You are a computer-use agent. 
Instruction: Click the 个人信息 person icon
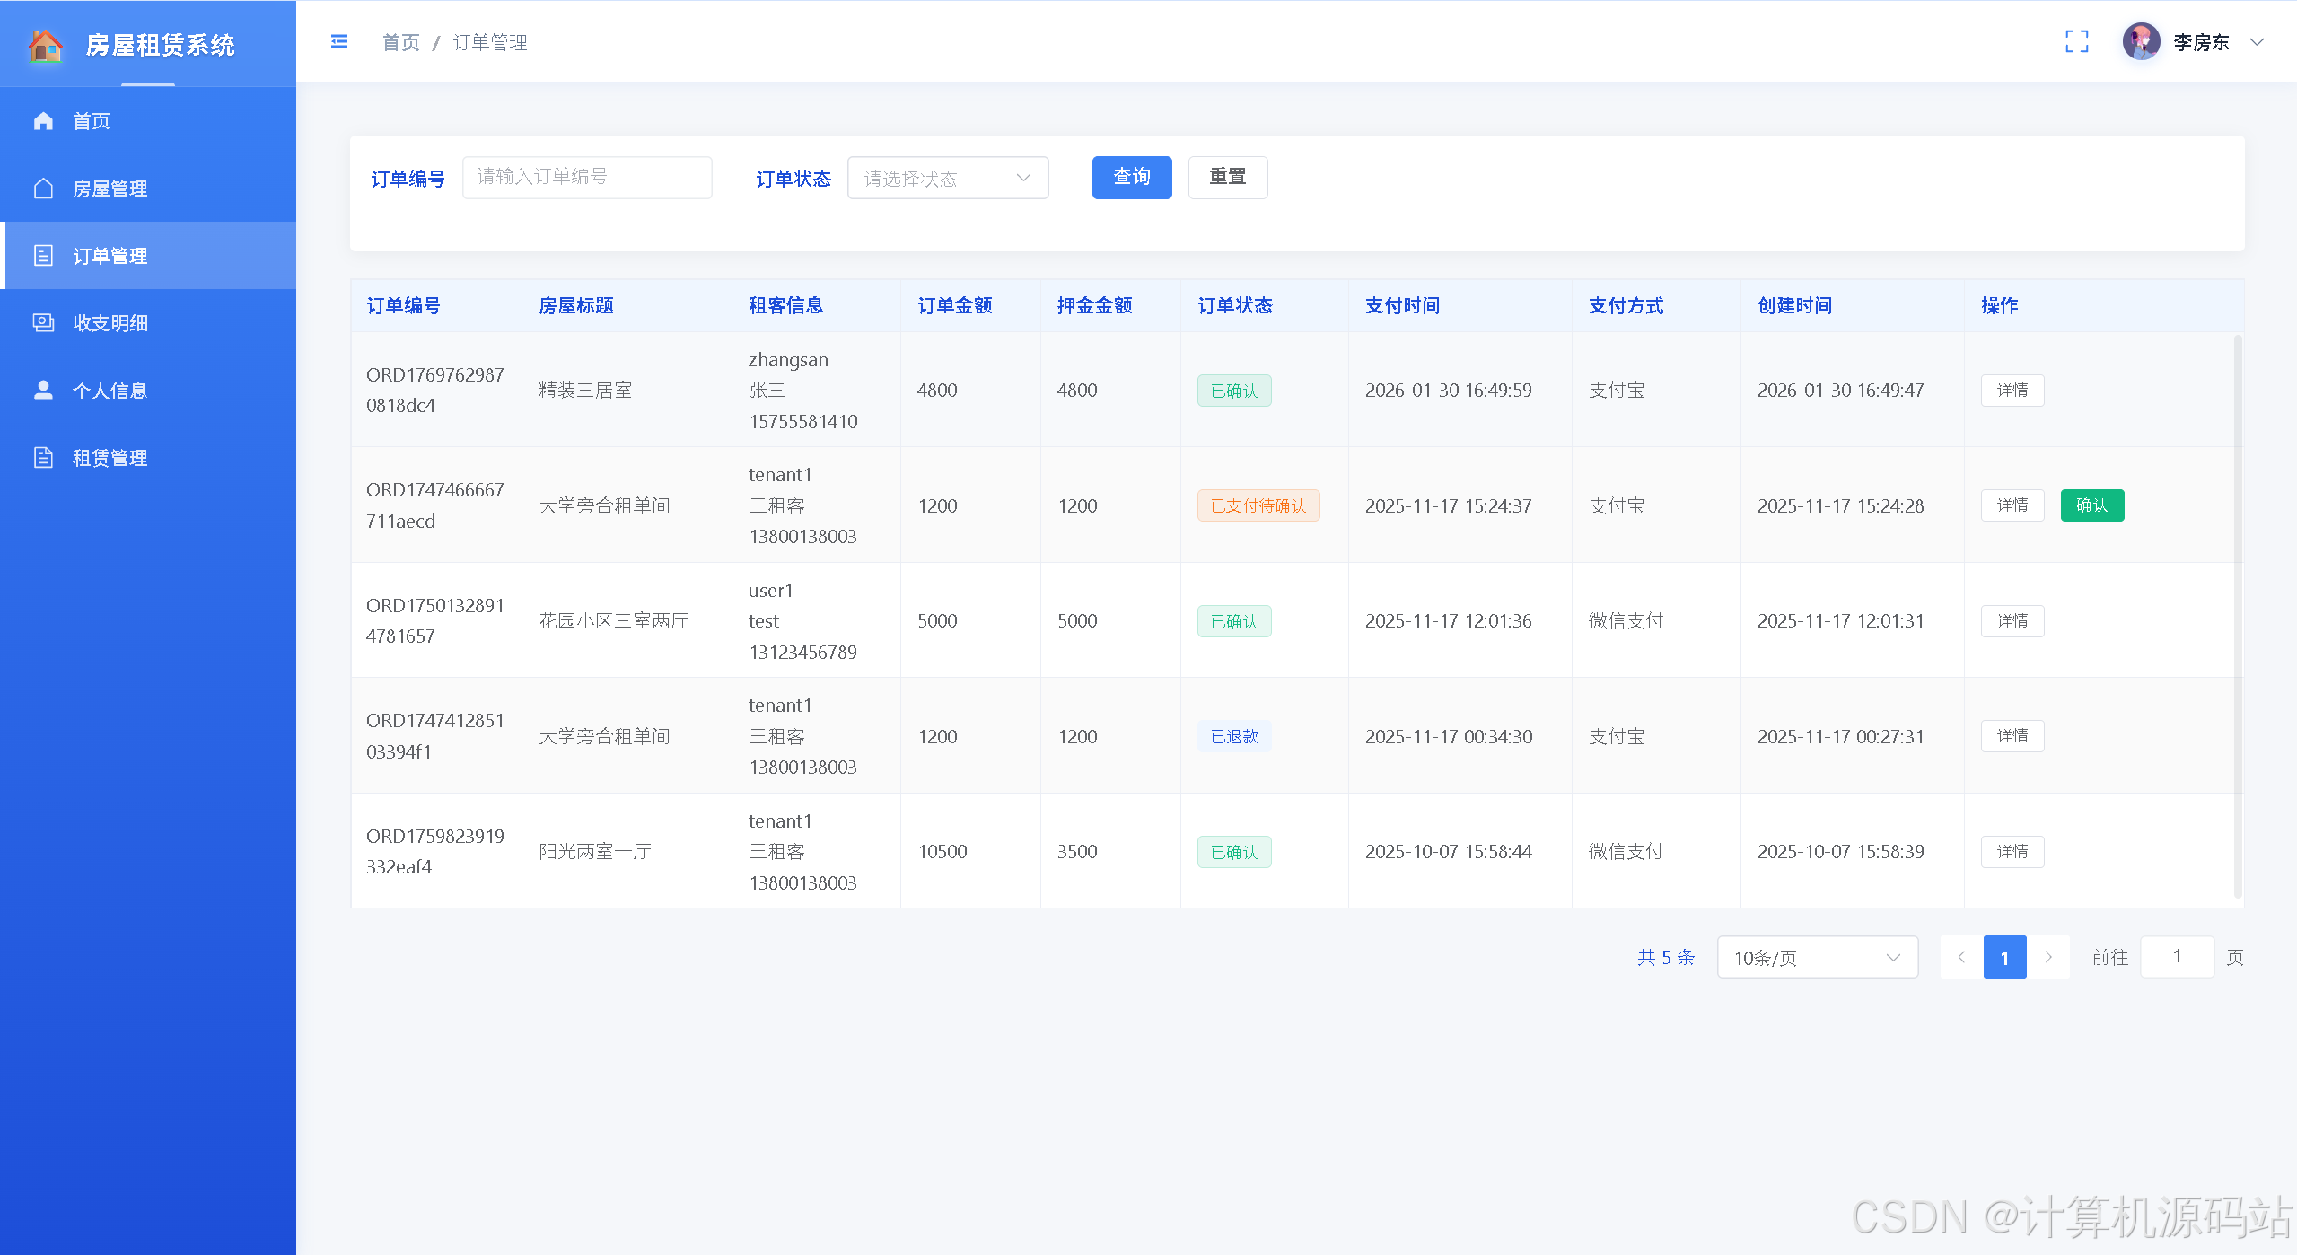(x=43, y=391)
